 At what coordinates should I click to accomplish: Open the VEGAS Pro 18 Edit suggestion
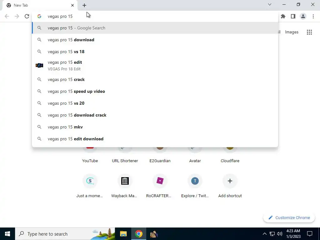(155, 66)
